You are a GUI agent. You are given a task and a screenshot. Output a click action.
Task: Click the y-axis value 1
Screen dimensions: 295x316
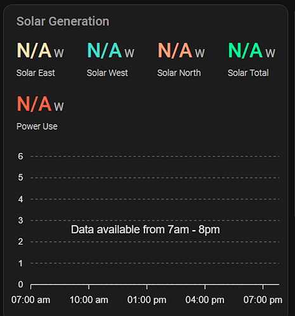tap(20, 264)
